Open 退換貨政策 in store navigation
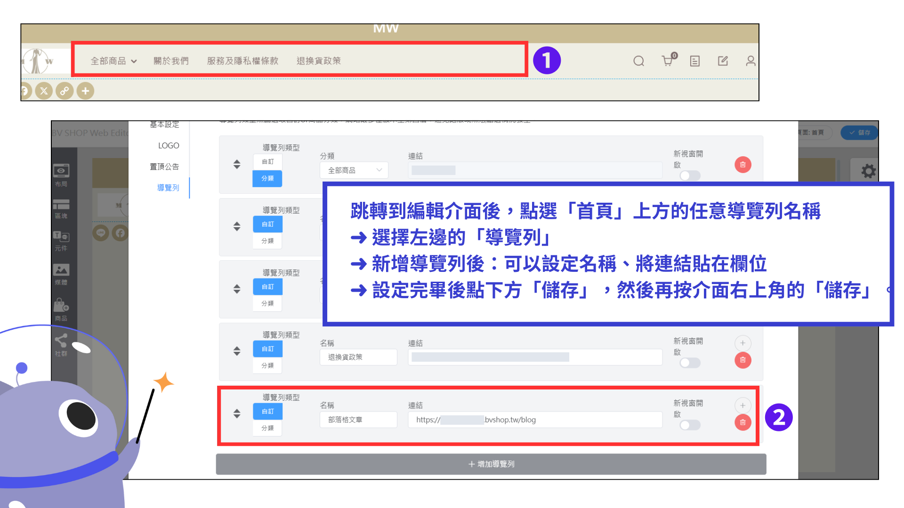Viewport: 904px width, 508px height. tap(319, 61)
